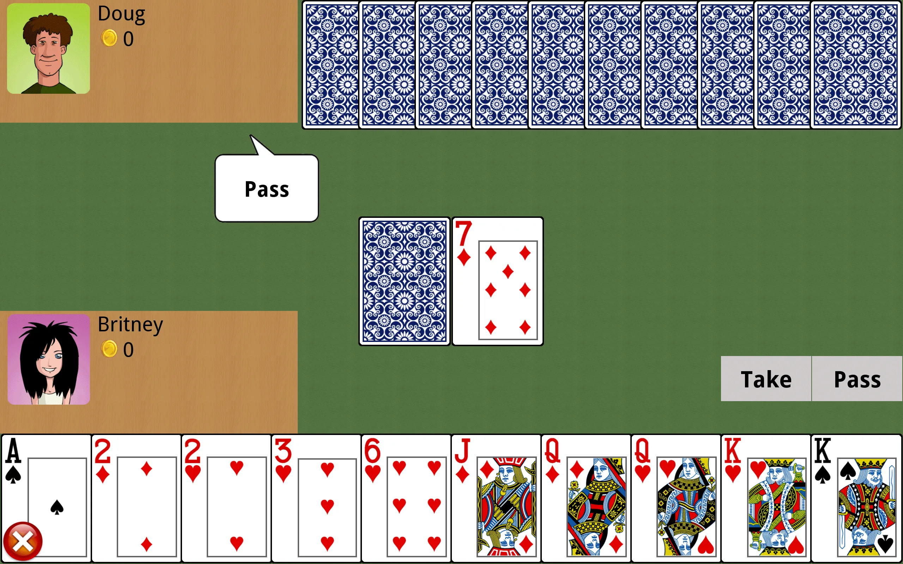
Task: Click the Ace of Spades card
Action: tap(46, 494)
